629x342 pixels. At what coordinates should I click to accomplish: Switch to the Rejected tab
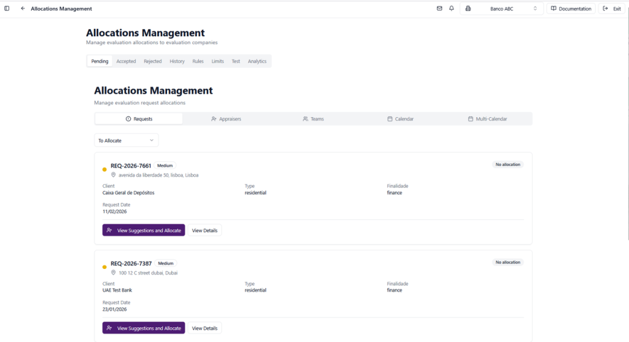152,61
